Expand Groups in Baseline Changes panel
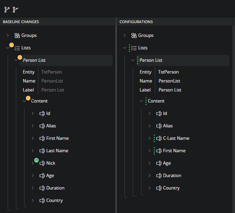The image size is (235, 213). click(8, 36)
